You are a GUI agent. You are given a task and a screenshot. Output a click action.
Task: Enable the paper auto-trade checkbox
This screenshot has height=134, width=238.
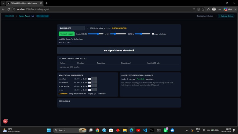(x=153, y=34)
